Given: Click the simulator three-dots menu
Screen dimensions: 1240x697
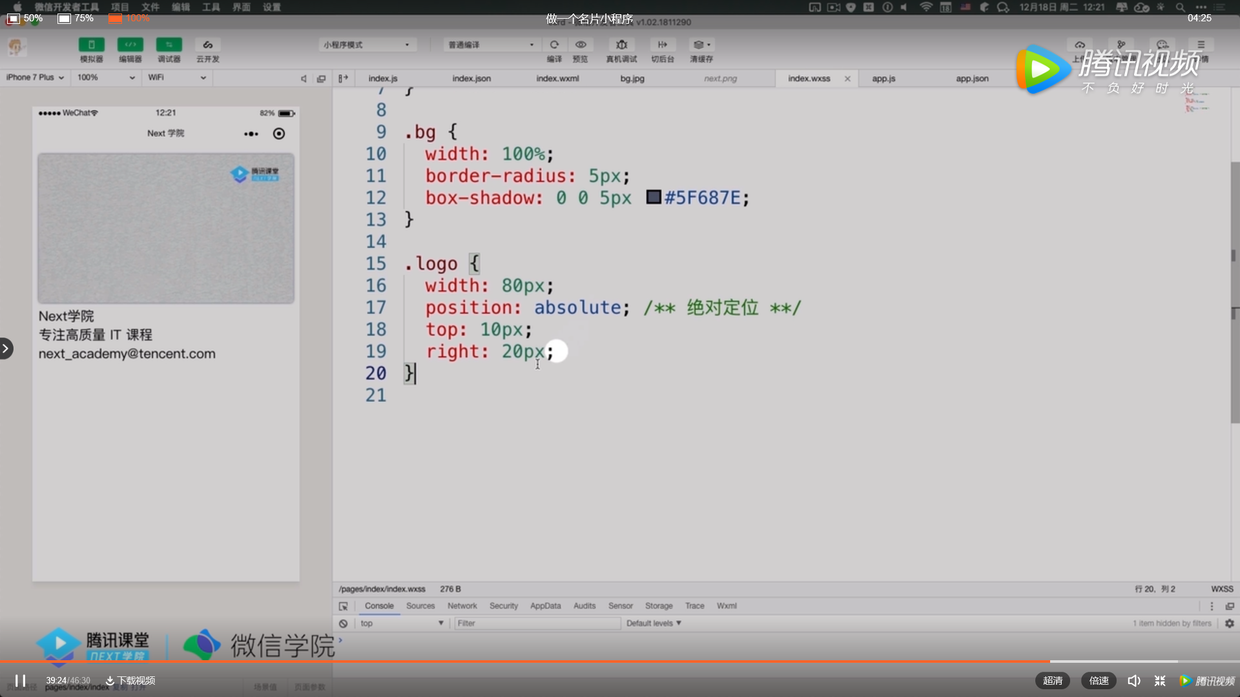Looking at the screenshot, I should [x=251, y=134].
